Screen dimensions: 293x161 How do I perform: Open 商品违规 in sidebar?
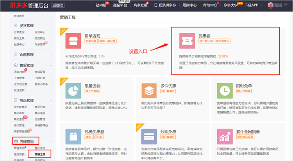coord(40,113)
